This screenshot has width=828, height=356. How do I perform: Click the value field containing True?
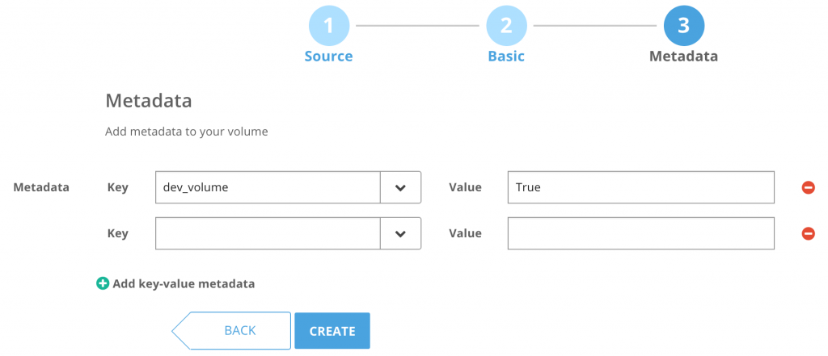[640, 187]
